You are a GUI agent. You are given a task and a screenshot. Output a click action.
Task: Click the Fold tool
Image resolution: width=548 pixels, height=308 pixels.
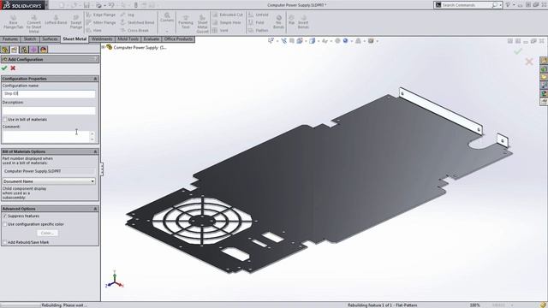tap(256, 22)
